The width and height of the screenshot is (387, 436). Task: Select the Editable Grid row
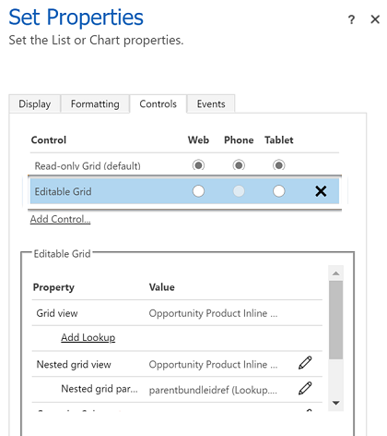click(184, 191)
